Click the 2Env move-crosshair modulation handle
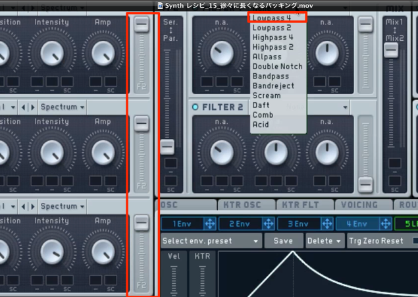The image size is (418, 297). (x=269, y=224)
